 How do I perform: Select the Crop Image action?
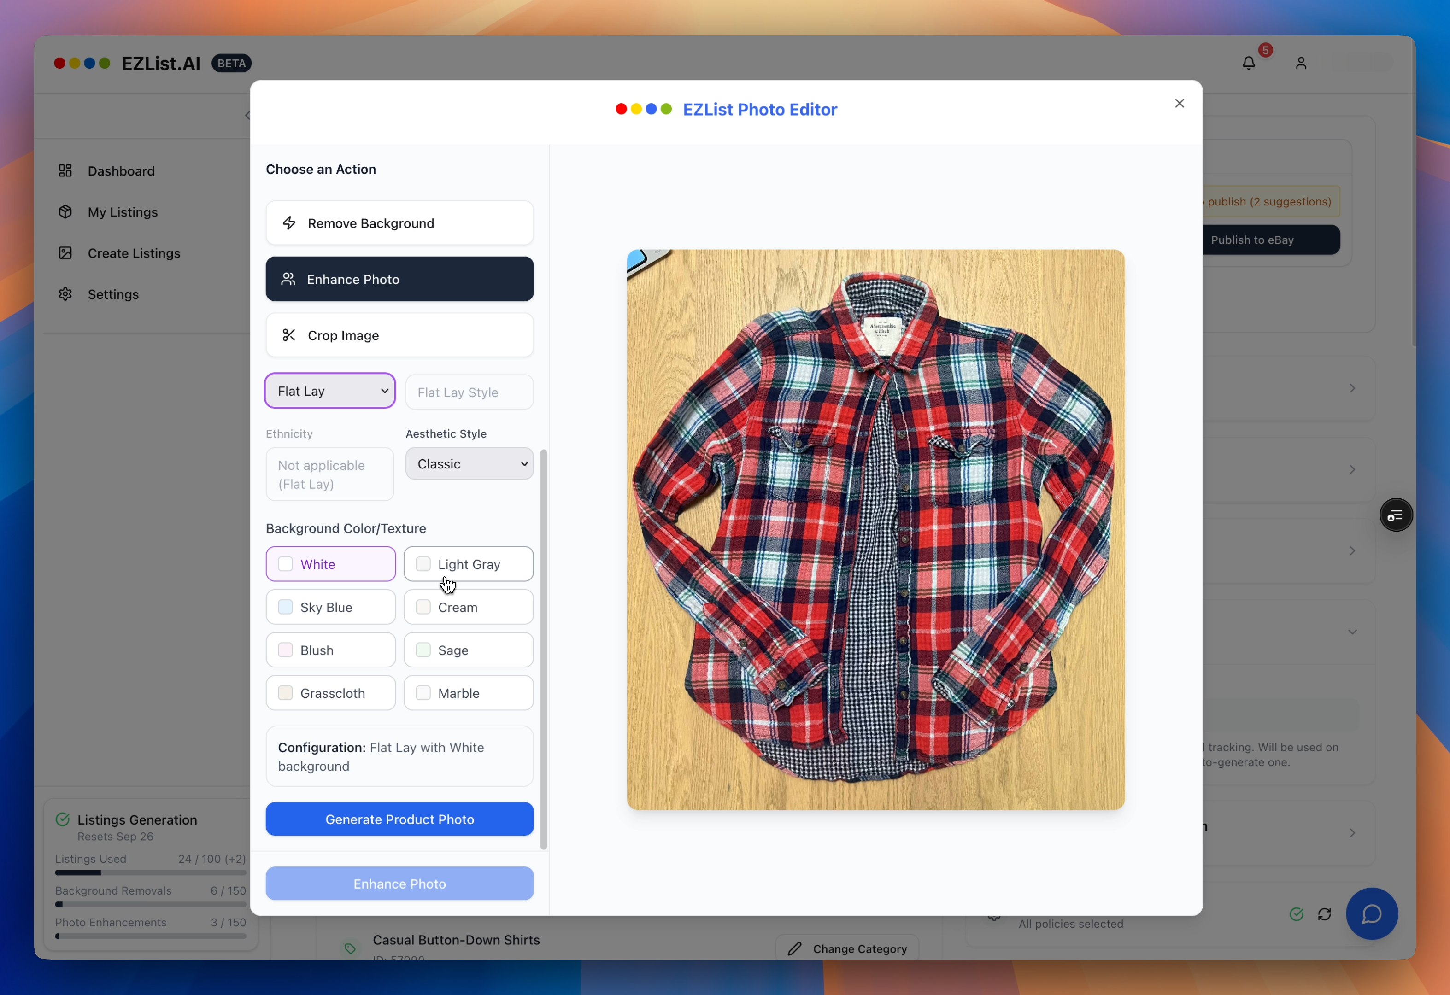click(x=399, y=336)
